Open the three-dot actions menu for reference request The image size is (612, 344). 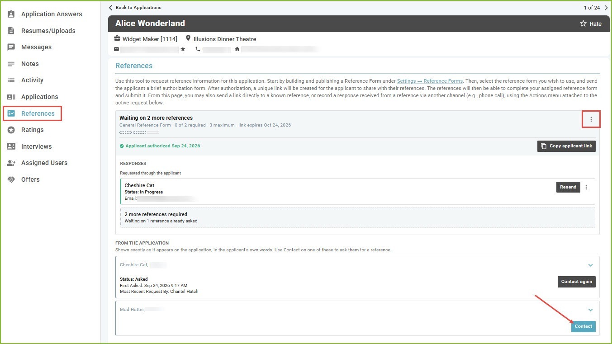(x=591, y=119)
